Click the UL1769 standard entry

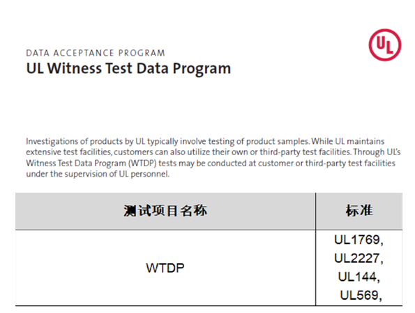pyautogui.click(x=359, y=240)
